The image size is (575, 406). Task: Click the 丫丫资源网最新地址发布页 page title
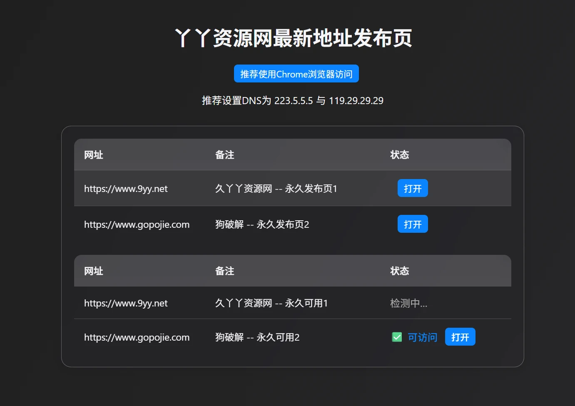pos(293,38)
